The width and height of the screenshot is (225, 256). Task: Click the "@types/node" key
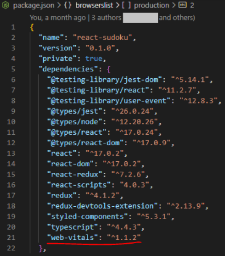[x=75, y=122]
